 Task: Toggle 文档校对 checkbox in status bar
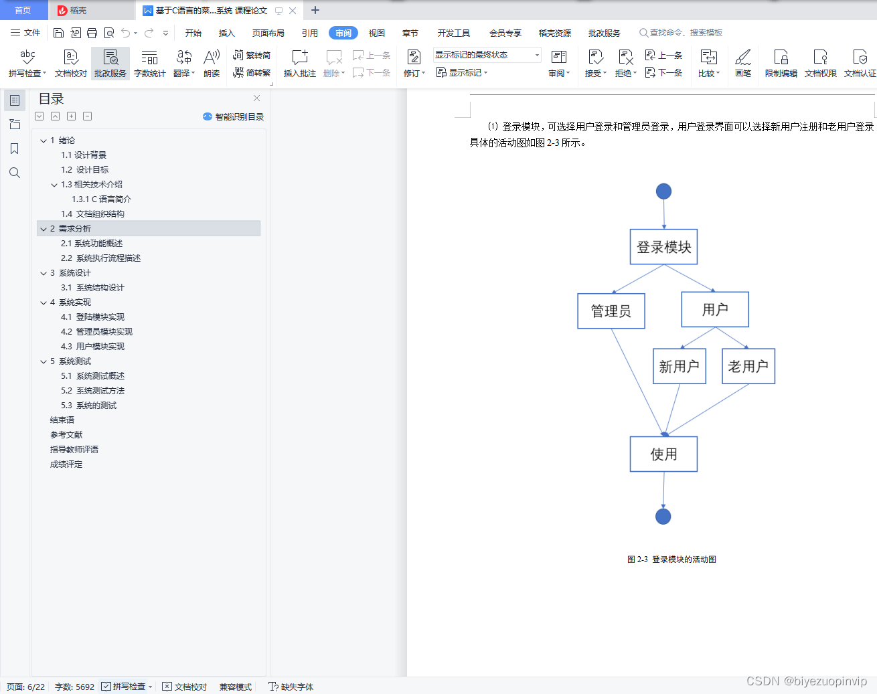[184, 686]
